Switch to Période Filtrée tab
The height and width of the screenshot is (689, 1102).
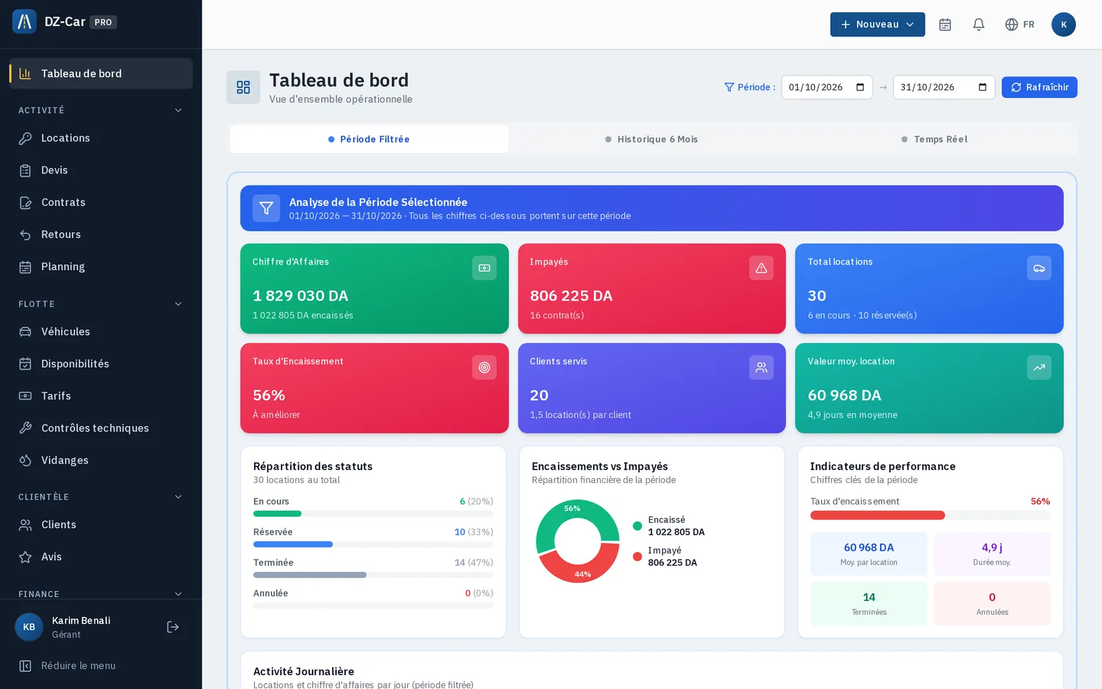pyautogui.click(x=369, y=139)
